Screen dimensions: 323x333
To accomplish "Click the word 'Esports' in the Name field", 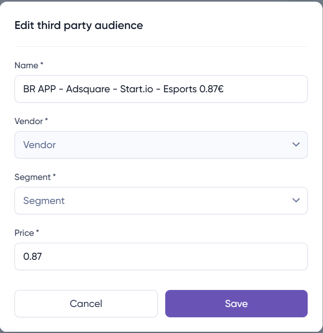I will (180, 89).
